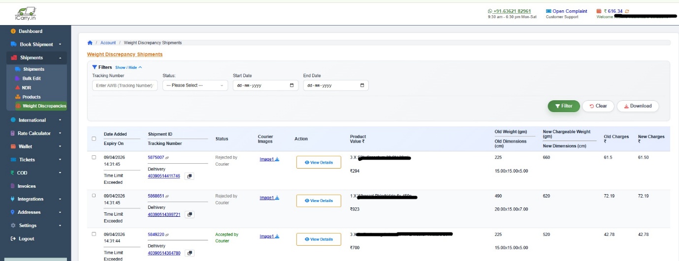Click the End Date field

point(336,86)
